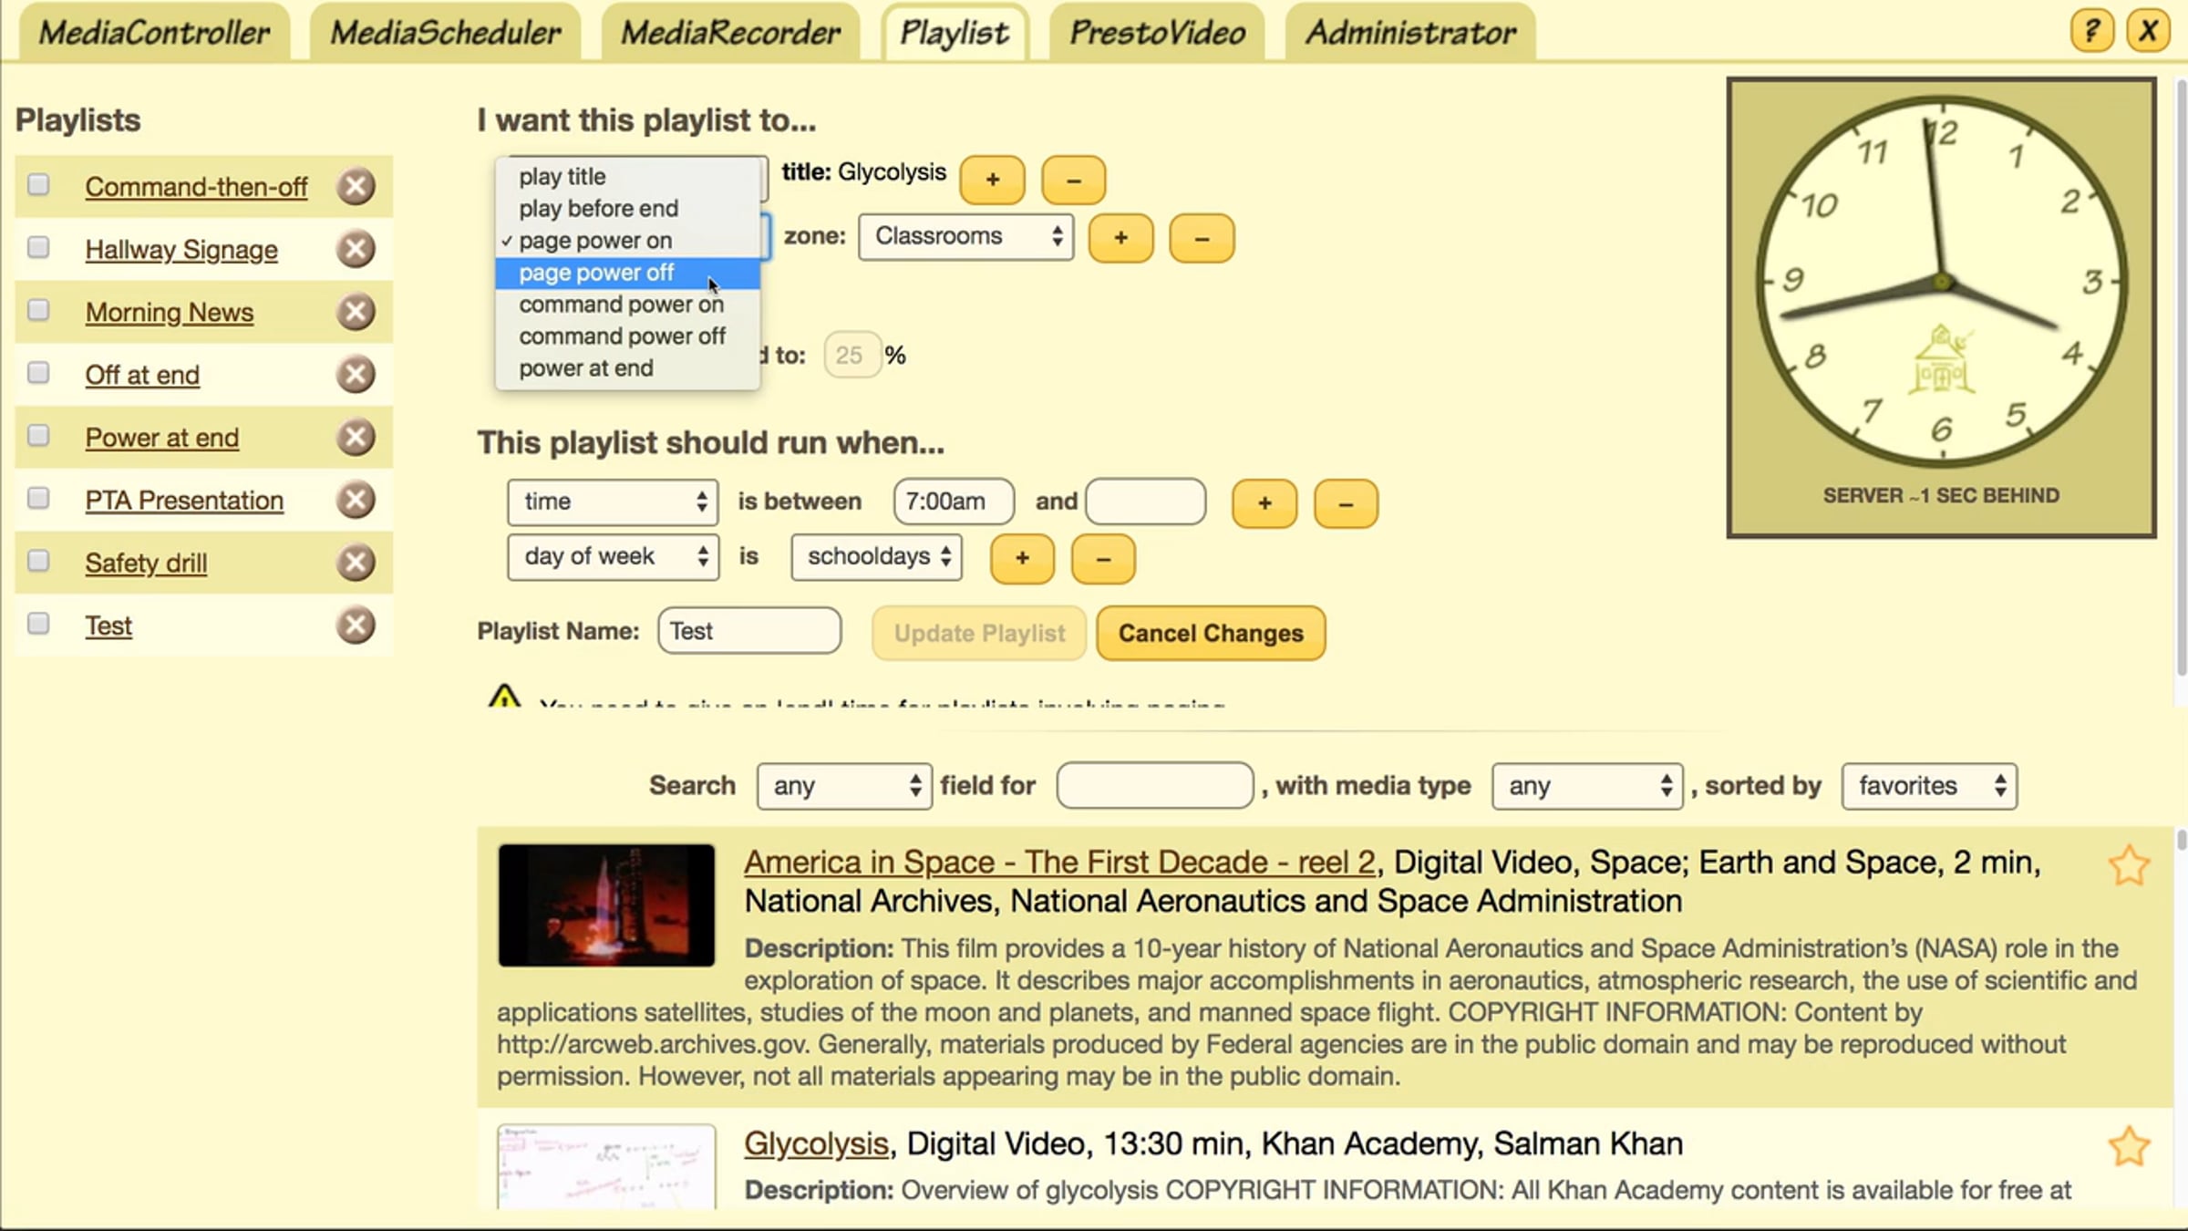
Task: Remove the zone Classrooms row with minus
Action: 1201,239
